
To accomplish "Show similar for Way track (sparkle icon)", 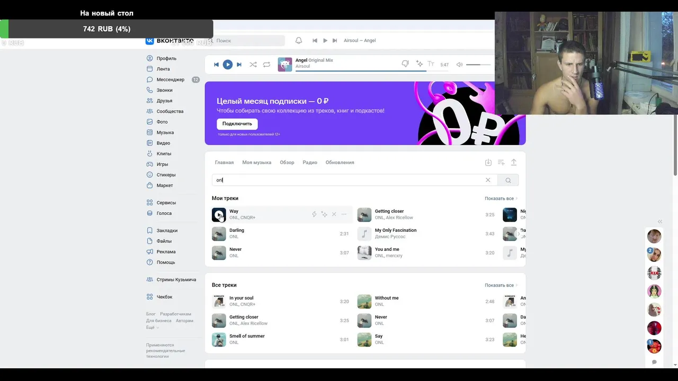I will click(x=324, y=214).
